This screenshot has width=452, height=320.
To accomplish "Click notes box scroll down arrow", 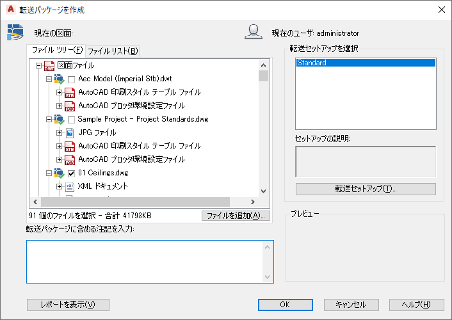I will [x=267, y=276].
